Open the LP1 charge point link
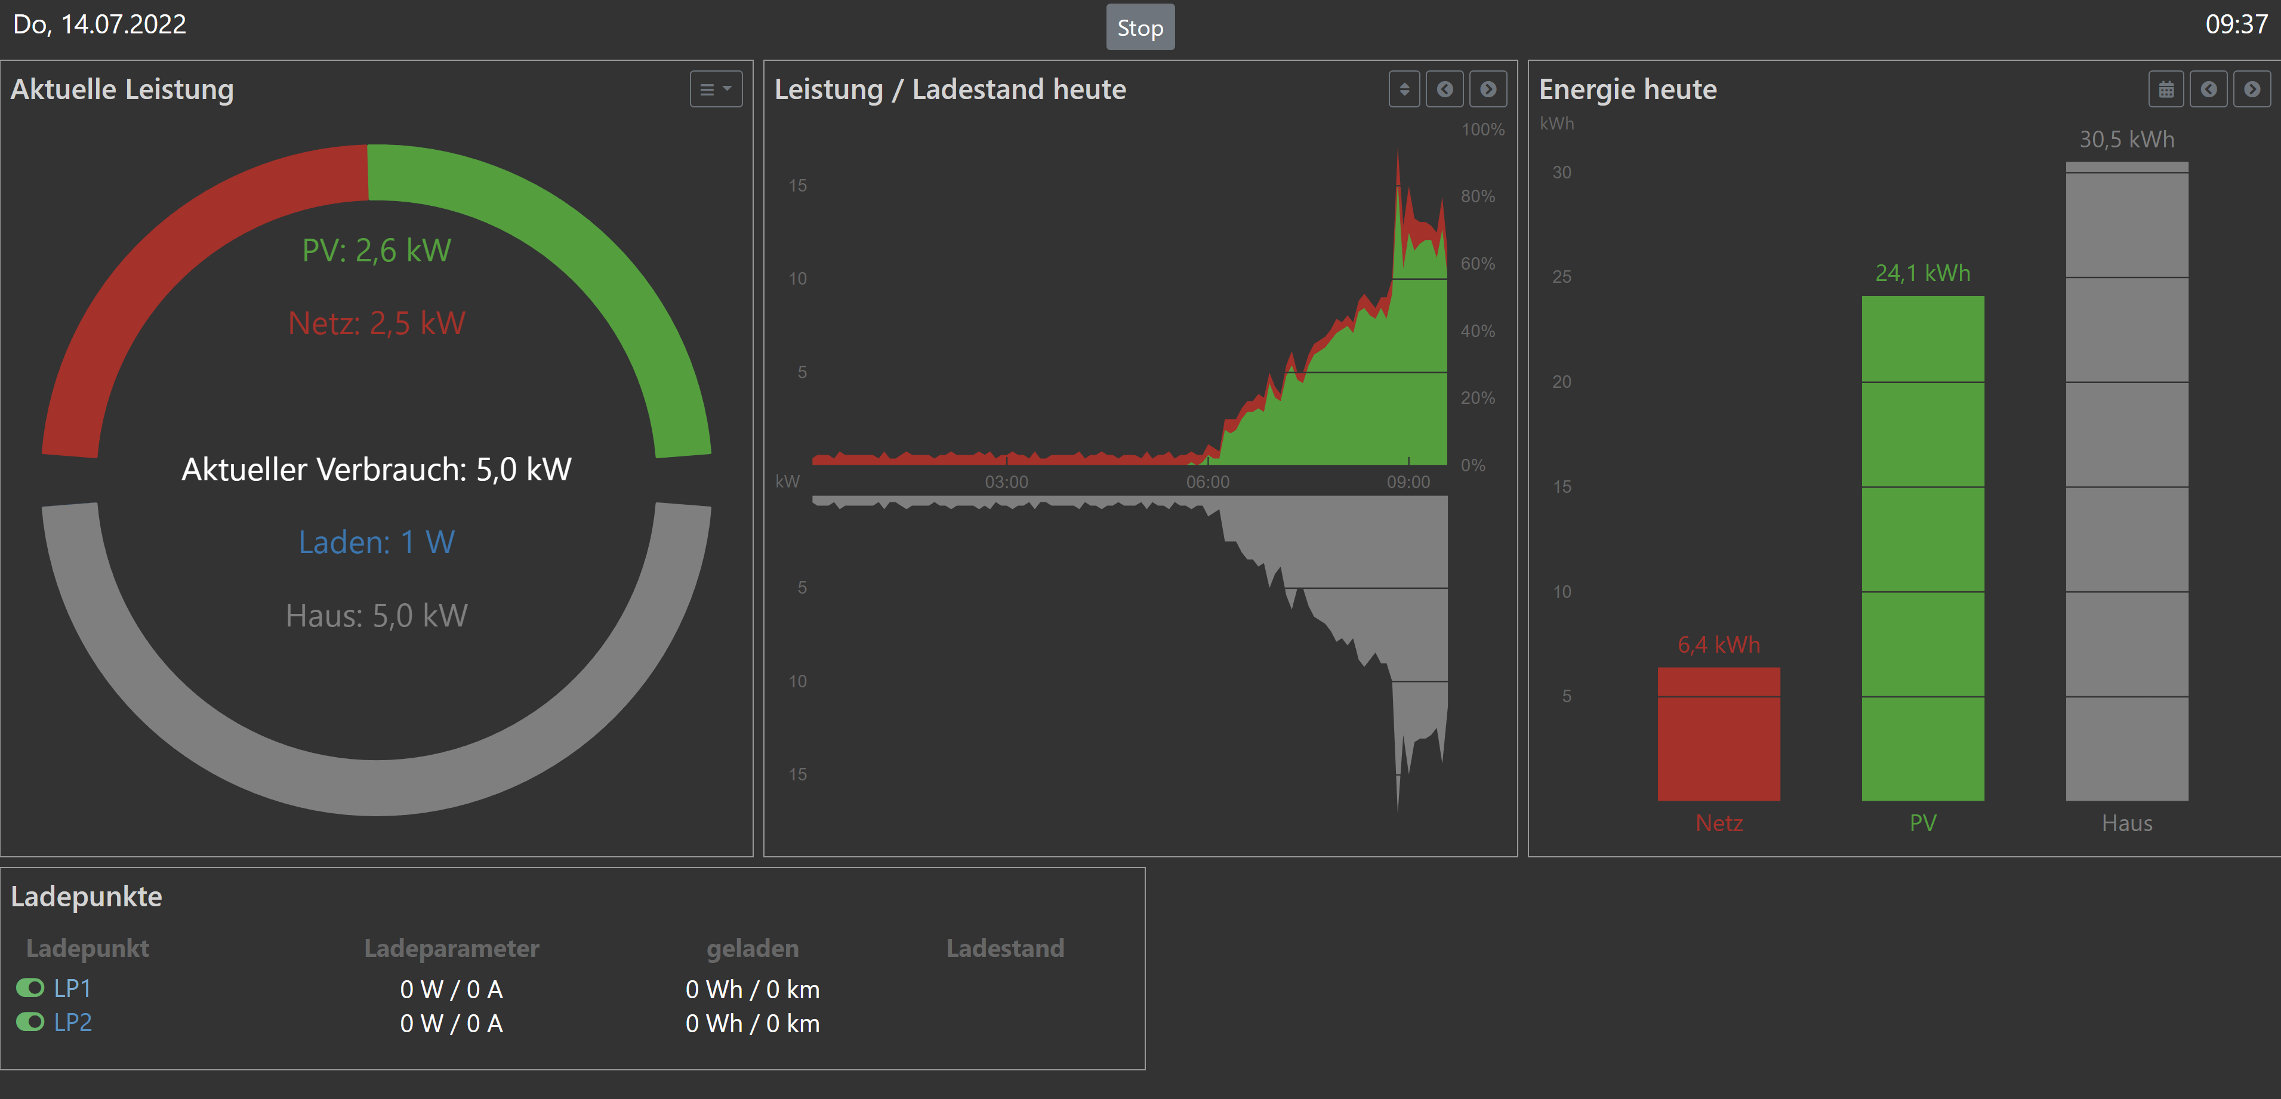Viewport: 2281px width, 1099px height. 73,987
